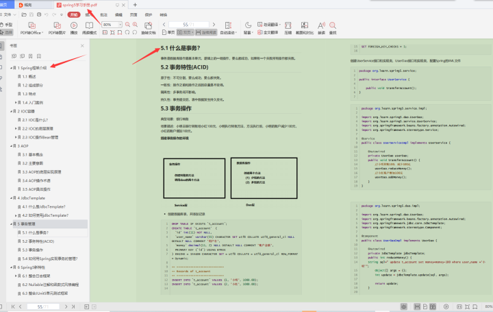Collapse the 1 Spring框架介绍 bookmark node

pos(12,68)
